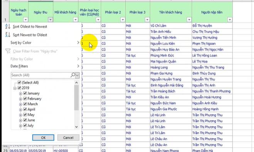Select cell Hoàng Long
Viewport: 254px width, 152px height.
coord(171,68)
